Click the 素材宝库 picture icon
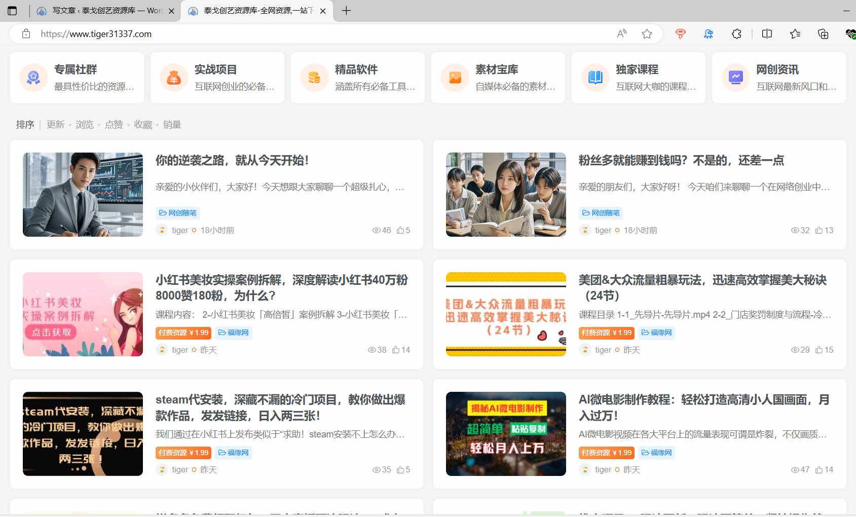 tap(455, 78)
